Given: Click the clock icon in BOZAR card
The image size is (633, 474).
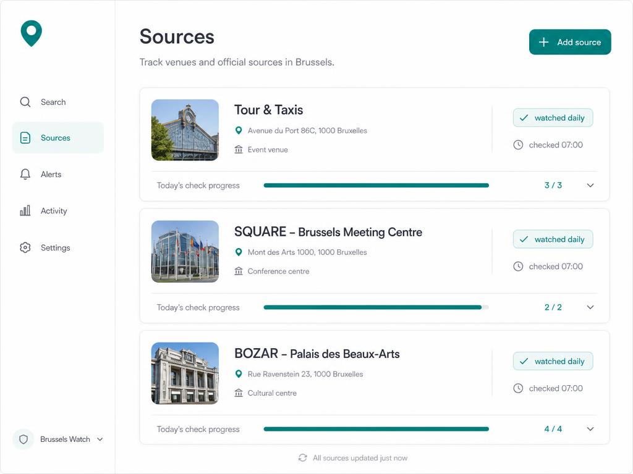Looking at the screenshot, I should click(x=518, y=388).
